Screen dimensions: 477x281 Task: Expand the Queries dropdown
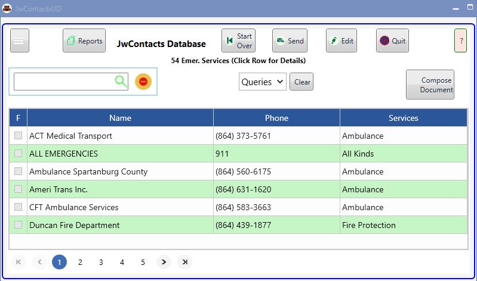click(262, 82)
